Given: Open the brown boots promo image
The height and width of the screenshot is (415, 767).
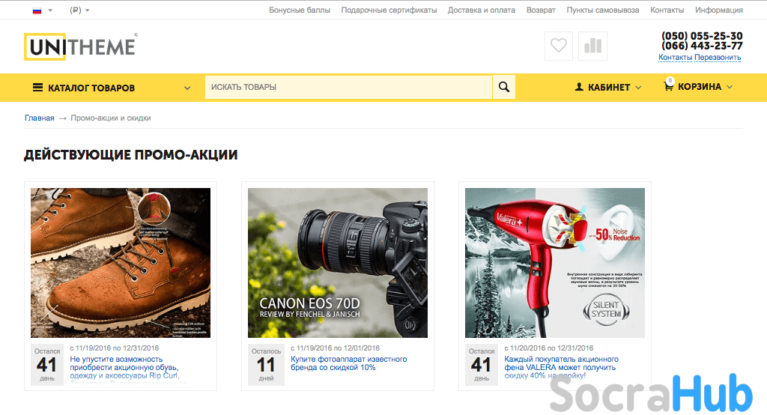Looking at the screenshot, I should tap(121, 263).
